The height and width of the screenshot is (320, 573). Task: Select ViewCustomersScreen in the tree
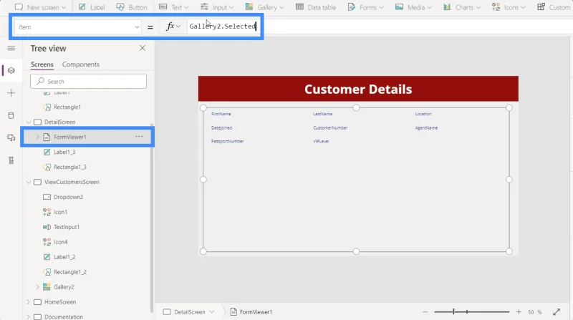pos(72,182)
